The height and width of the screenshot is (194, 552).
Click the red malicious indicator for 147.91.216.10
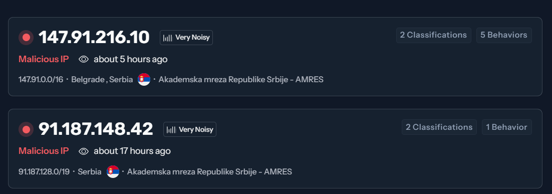(x=26, y=37)
